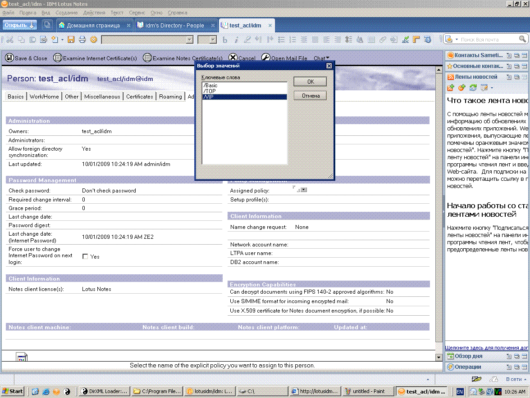This screenshot has height=398, width=530.
Task: Click the refresh feeds green arrows icon
Action: [473, 88]
